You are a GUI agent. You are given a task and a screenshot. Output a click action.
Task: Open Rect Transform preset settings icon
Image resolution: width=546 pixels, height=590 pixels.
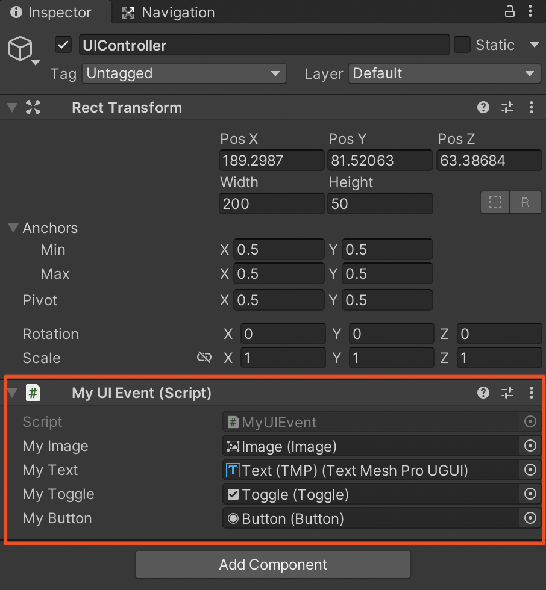point(507,108)
